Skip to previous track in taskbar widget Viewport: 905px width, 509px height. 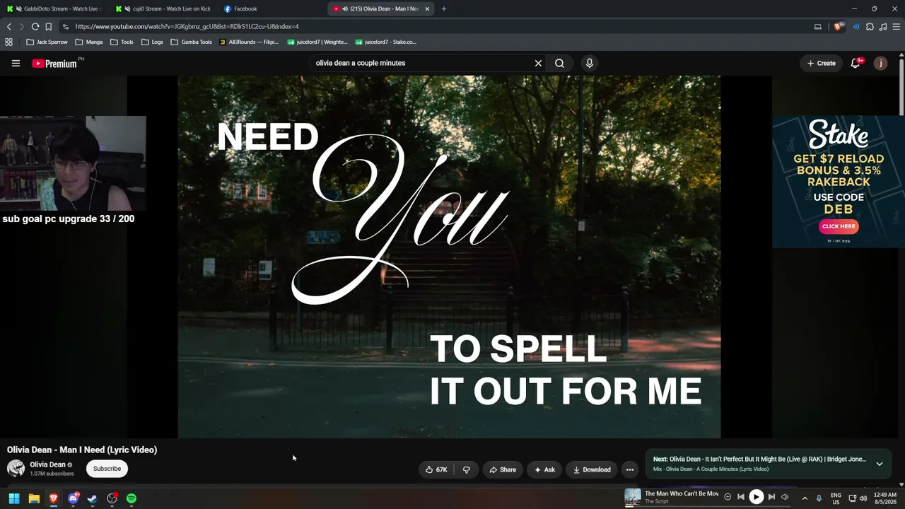(x=741, y=497)
